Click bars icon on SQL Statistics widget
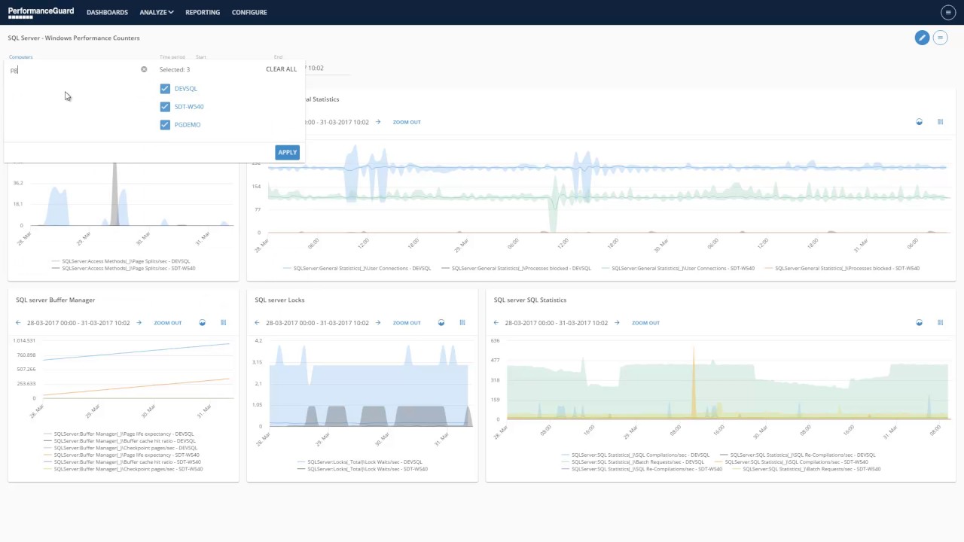The height and width of the screenshot is (542, 964). [x=940, y=323]
